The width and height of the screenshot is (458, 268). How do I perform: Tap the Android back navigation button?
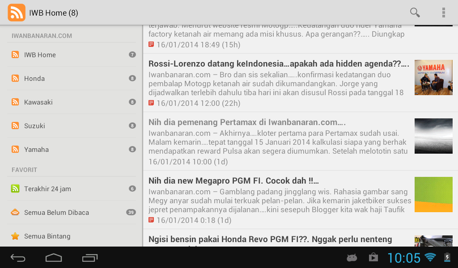[x=18, y=258]
